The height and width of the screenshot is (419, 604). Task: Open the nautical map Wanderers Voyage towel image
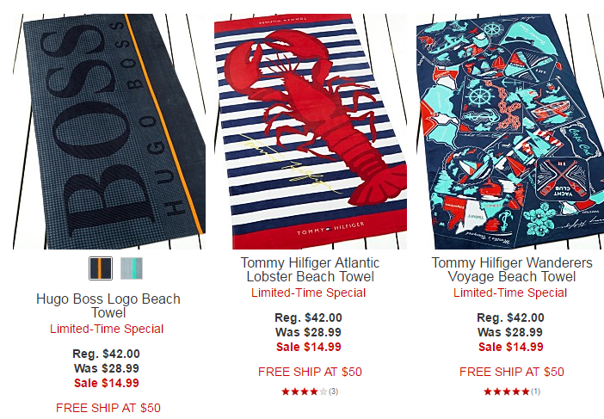510,132
